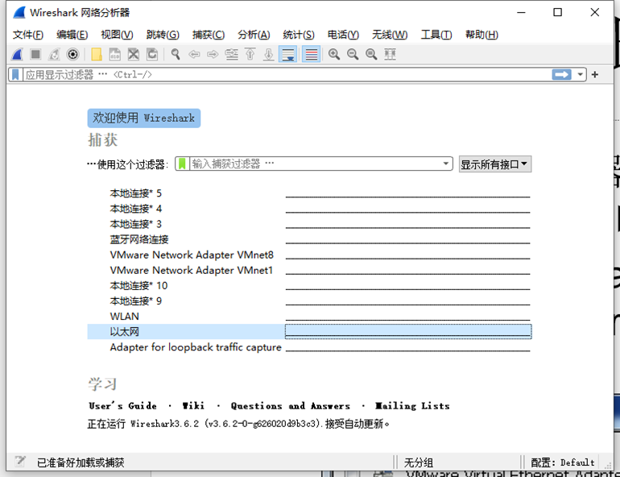
Task: Open the 文件(F) menu
Action: [x=27, y=35]
